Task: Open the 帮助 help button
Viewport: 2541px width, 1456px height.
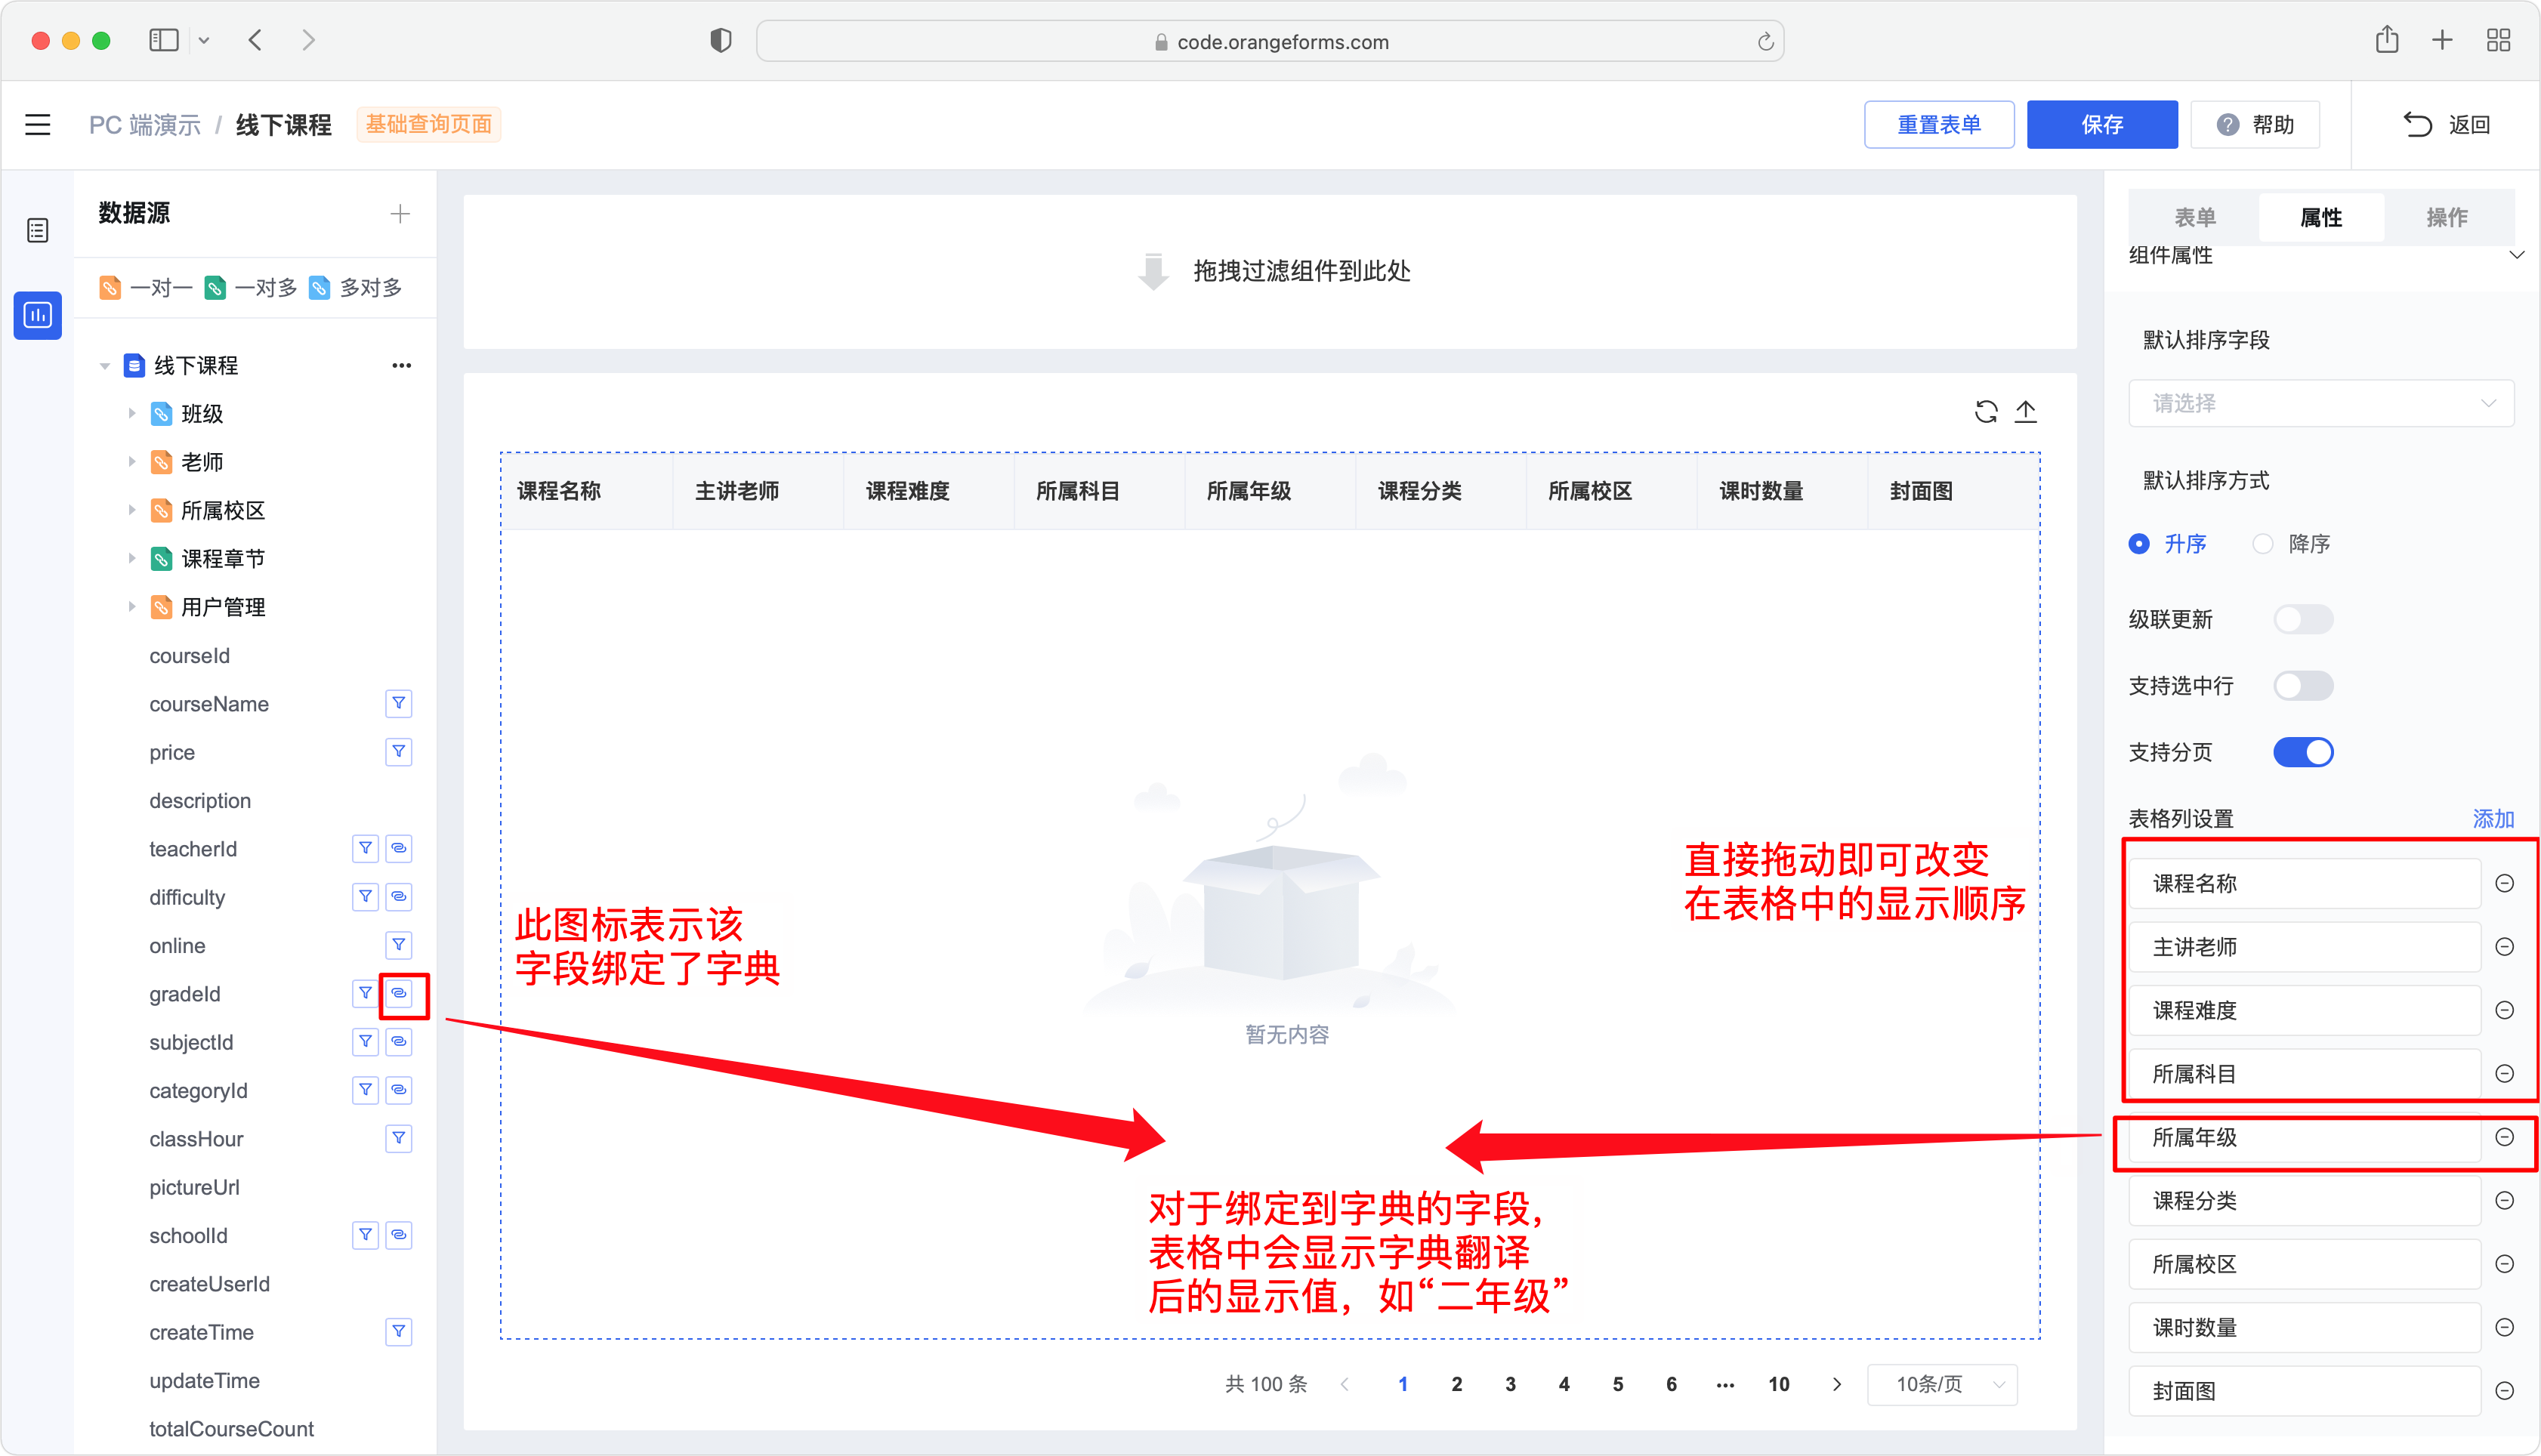Action: point(2255,125)
